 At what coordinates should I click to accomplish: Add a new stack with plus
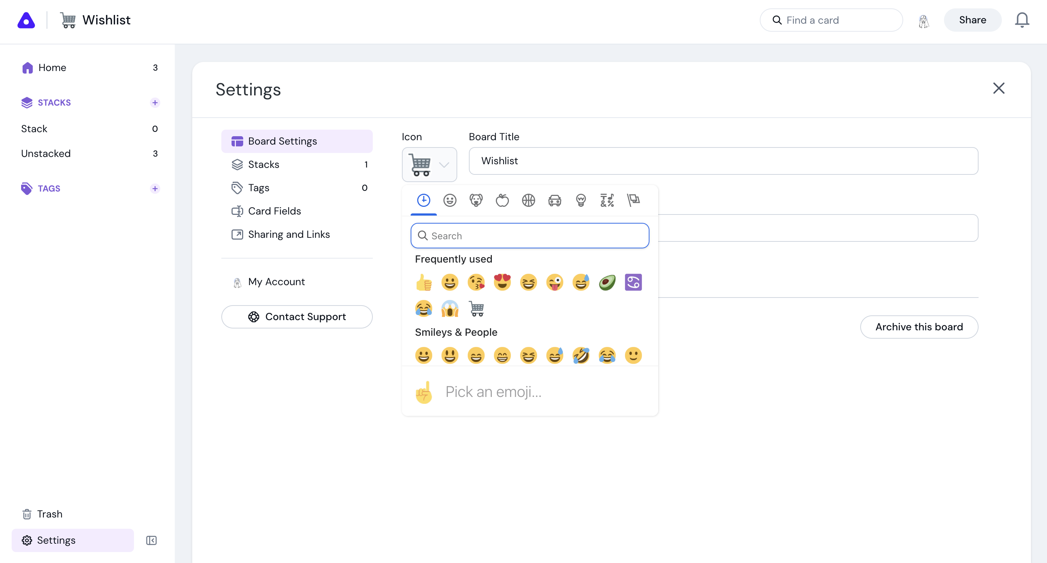(x=155, y=102)
